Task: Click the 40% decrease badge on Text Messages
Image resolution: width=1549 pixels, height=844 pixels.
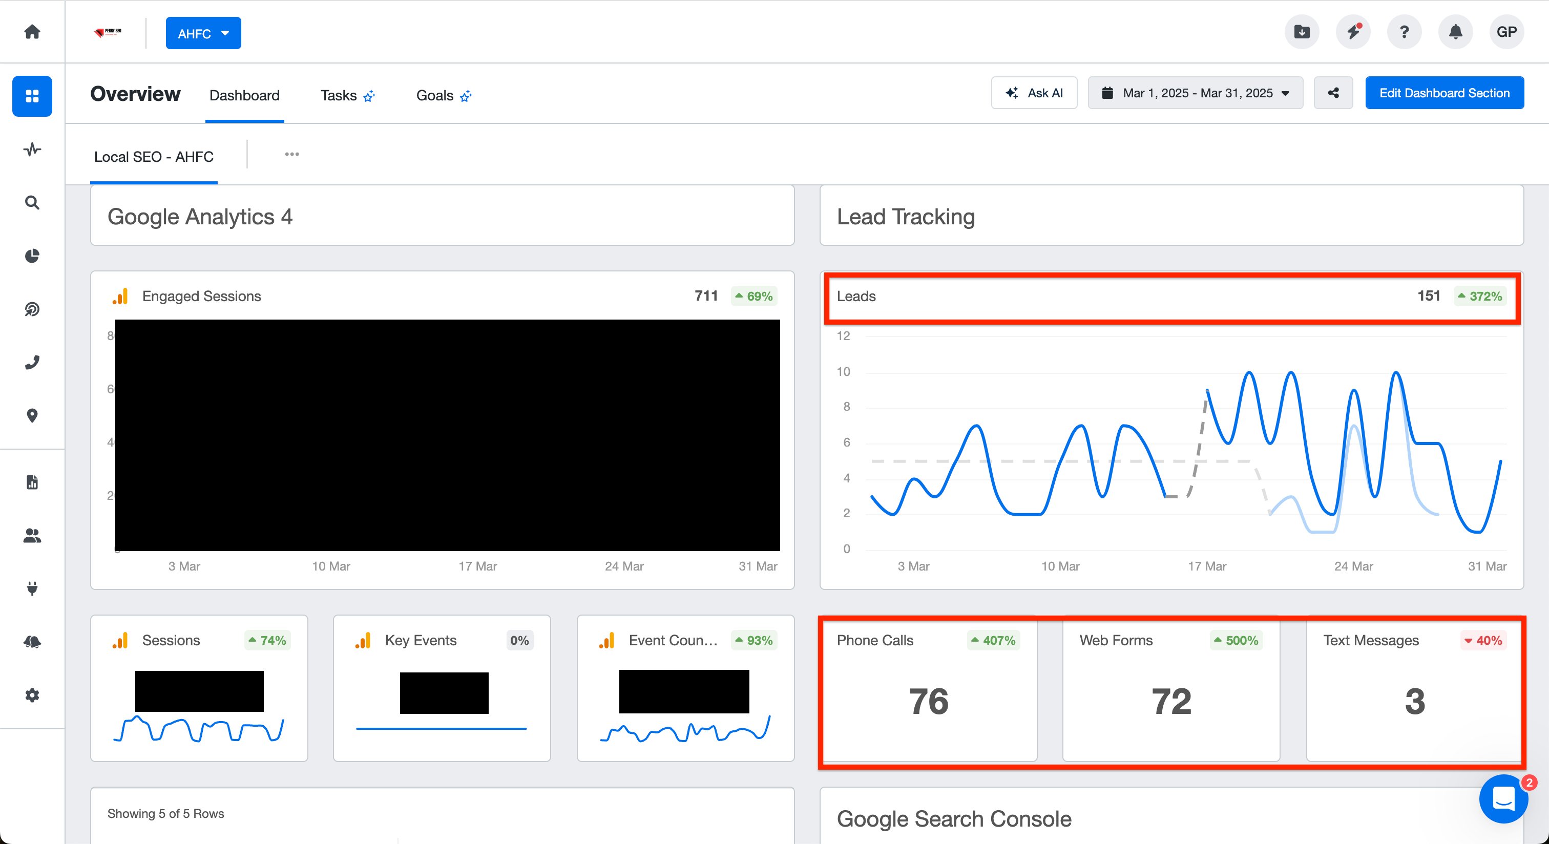Action: [x=1483, y=641]
